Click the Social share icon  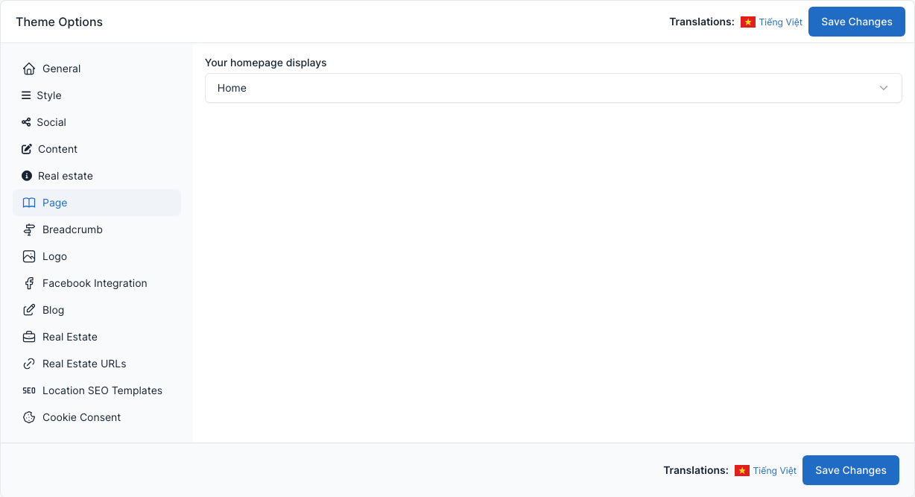(x=26, y=122)
